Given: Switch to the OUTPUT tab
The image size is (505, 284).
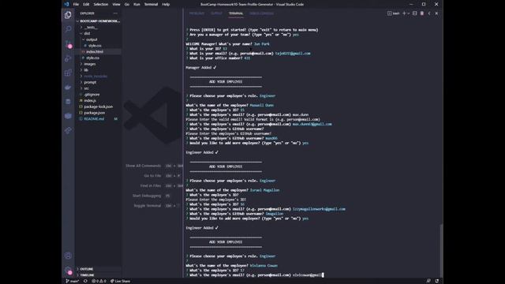Looking at the screenshot, I should pos(216,13).
